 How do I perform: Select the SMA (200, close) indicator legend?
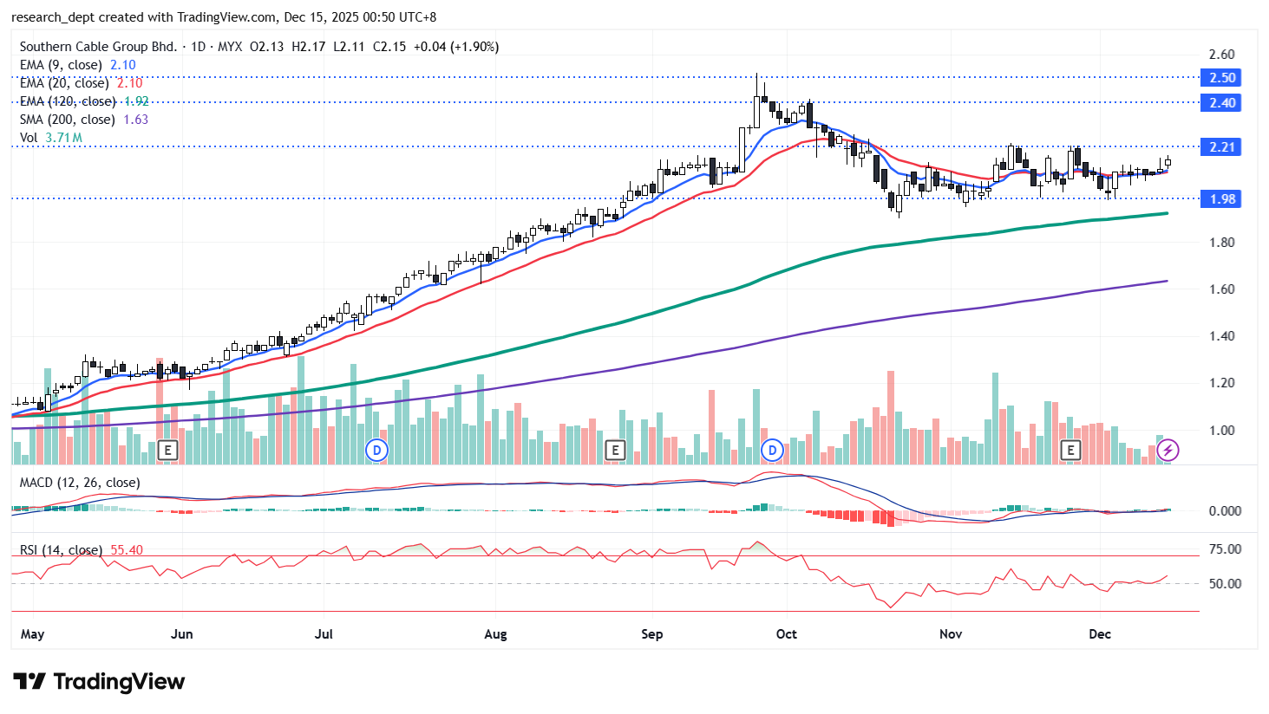pos(67,120)
